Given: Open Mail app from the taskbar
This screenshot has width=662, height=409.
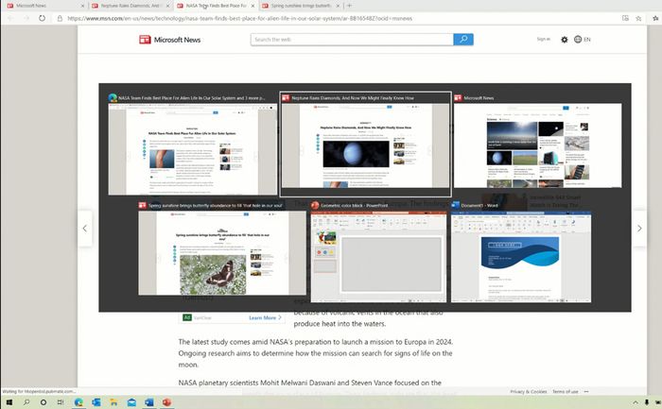Looking at the screenshot, I should pos(131,402).
